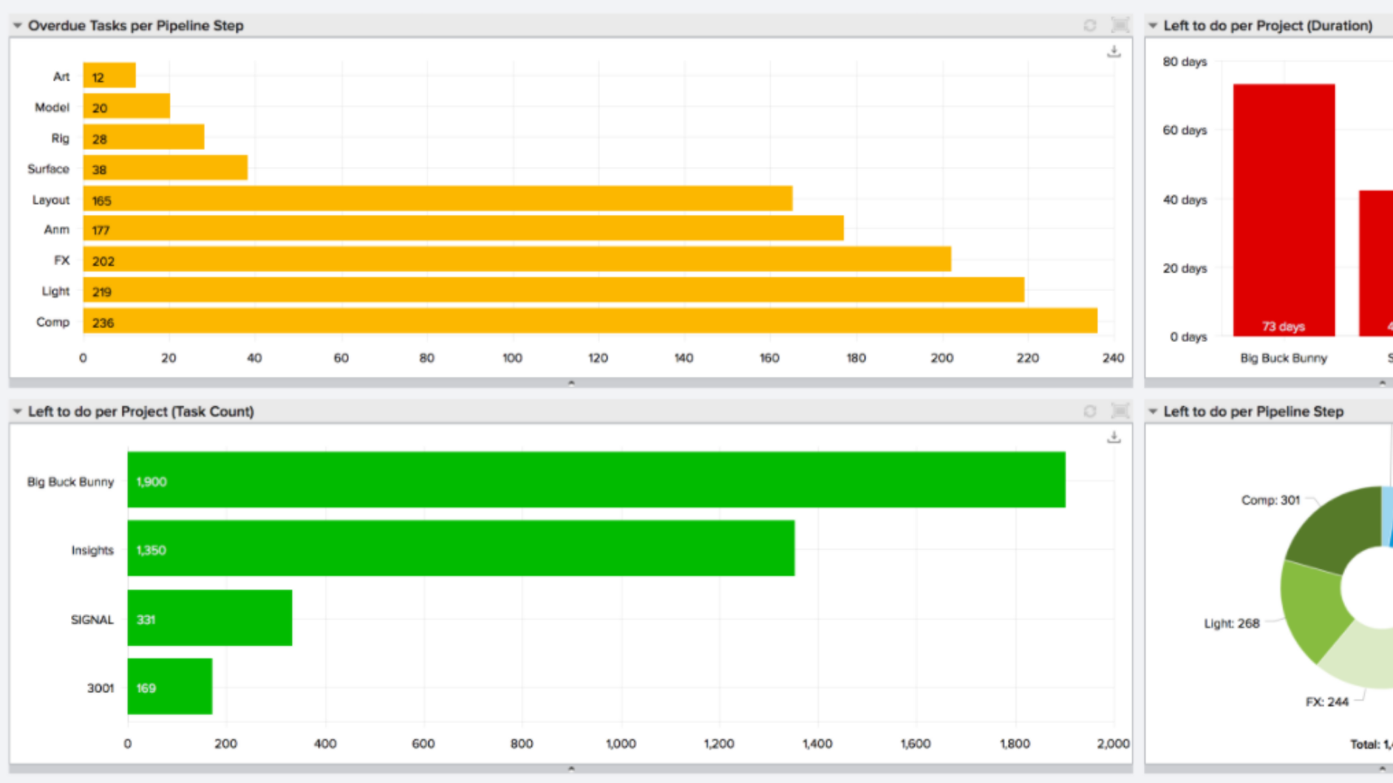Refresh the Overdue Tasks per Pipeline Step widget
The height and width of the screenshot is (783, 1393).
click(x=1090, y=25)
